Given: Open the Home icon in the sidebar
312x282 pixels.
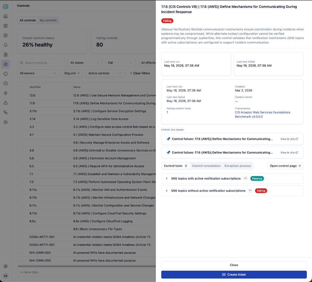Looking at the screenshot, I should pyautogui.click(x=5, y=16).
